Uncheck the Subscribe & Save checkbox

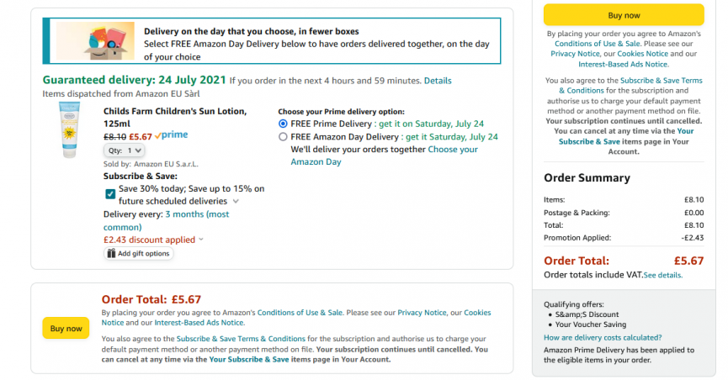[x=110, y=194]
